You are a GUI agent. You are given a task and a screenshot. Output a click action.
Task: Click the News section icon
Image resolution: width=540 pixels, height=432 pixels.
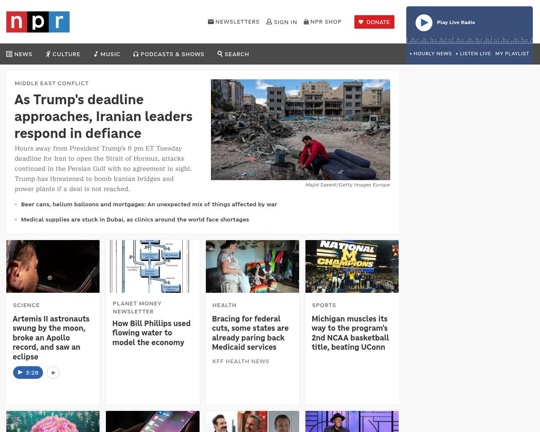[x=9, y=54]
